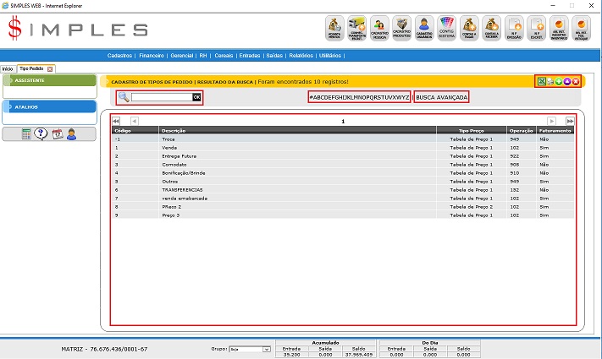Click the help question mark icon
The height and width of the screenshot is (359, 602).
[x=41, y=133]
